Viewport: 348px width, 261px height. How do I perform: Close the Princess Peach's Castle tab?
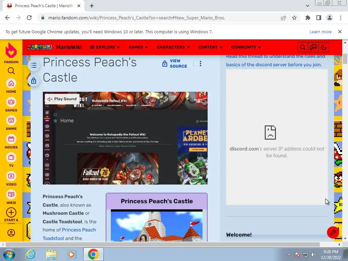coord(79,6)
